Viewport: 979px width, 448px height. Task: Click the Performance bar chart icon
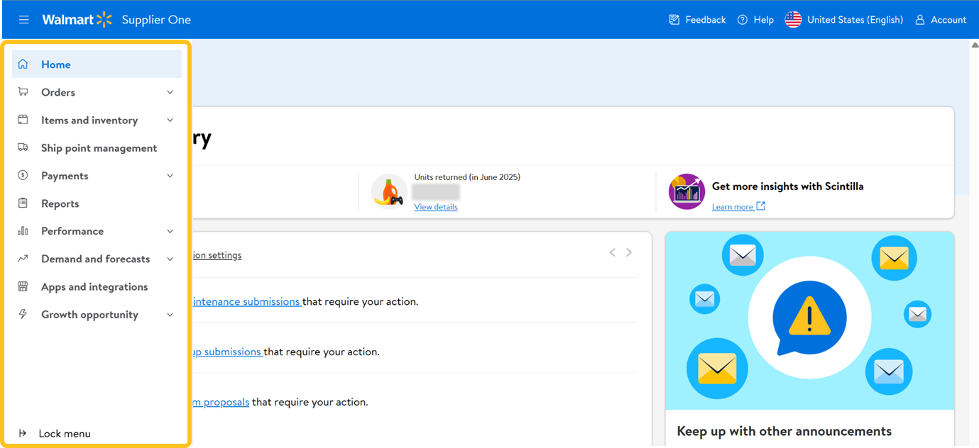(23, 231)
